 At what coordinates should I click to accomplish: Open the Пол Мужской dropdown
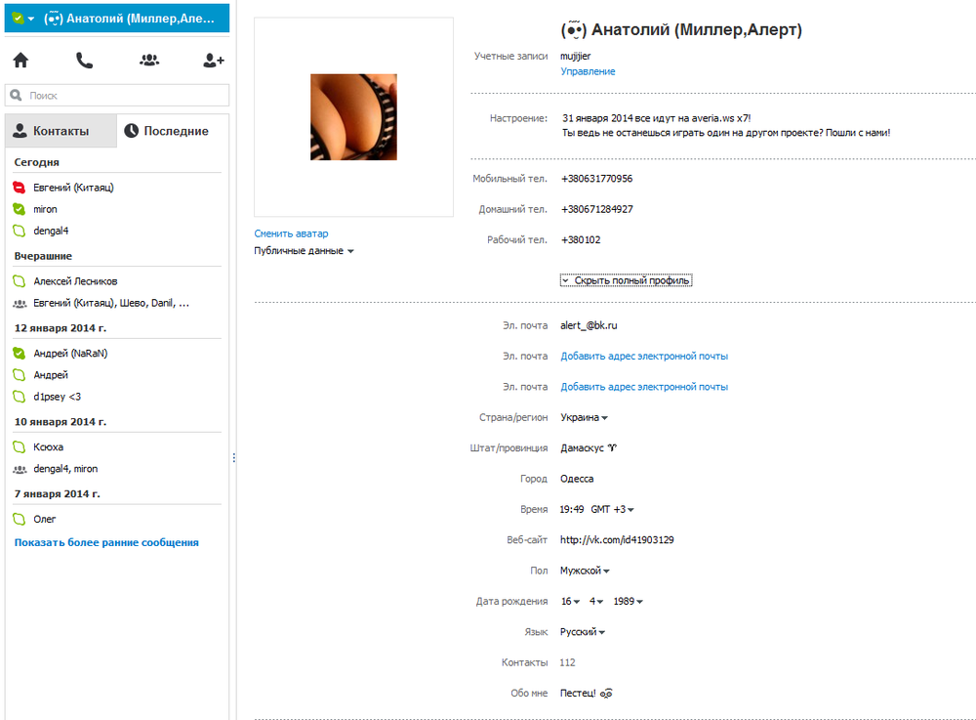584,571
